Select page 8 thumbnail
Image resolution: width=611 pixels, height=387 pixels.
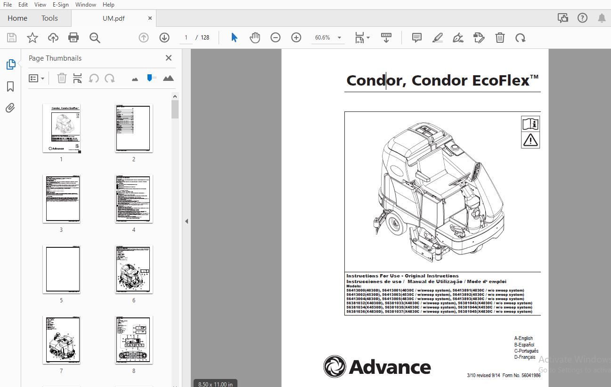pos(134,340)
